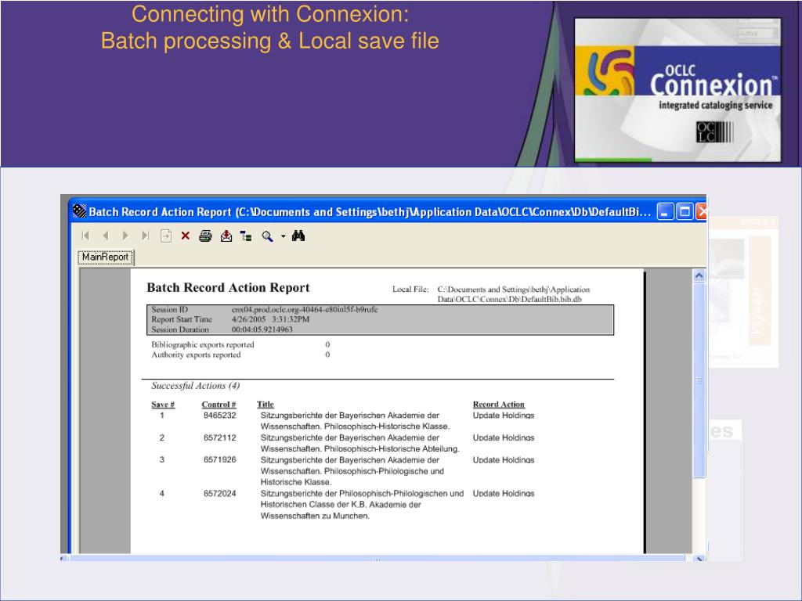Go to the next report page
This screenshot has height=601, width=802.
(125, 236)
